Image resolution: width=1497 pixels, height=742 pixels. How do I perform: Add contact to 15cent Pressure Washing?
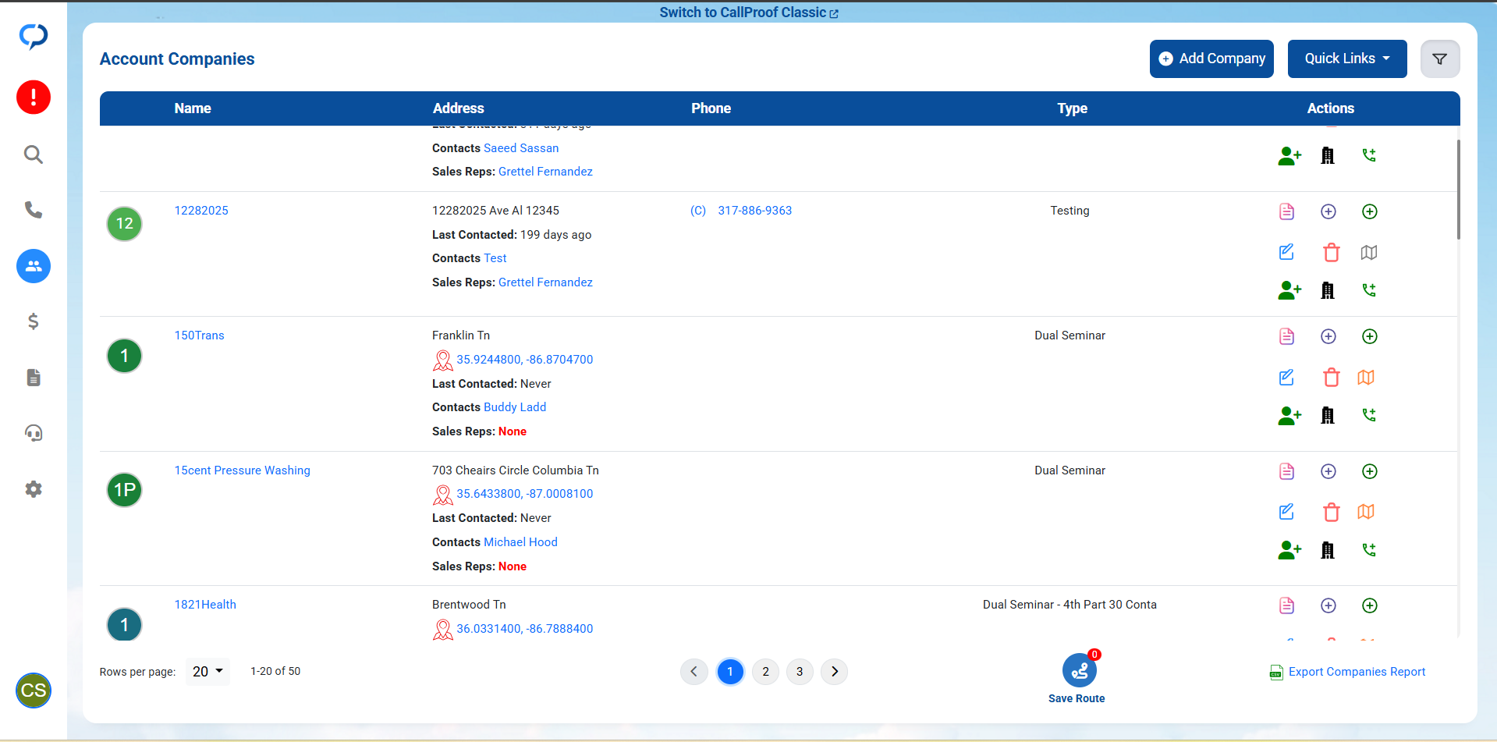coord(1289,550)
